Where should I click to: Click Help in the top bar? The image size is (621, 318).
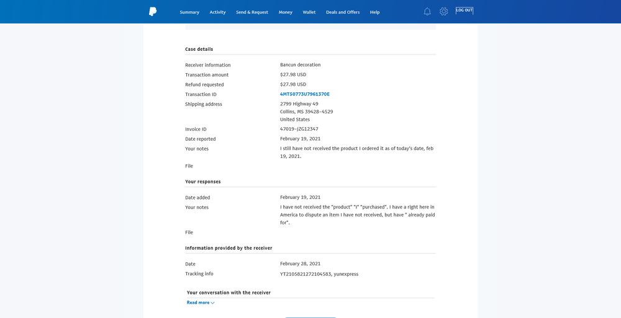pos(374,12)
